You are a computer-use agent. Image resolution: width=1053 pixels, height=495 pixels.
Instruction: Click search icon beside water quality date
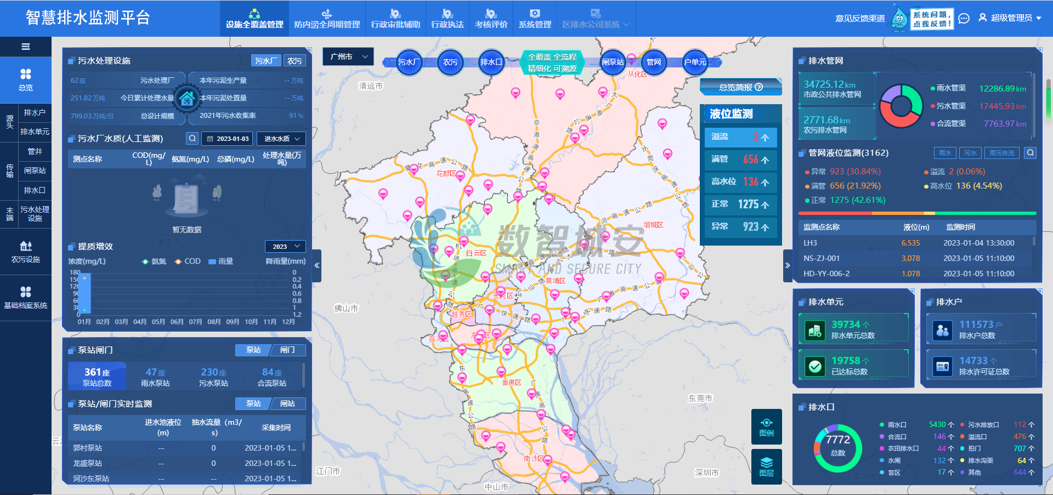pos(192,139)
